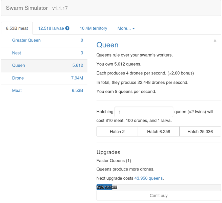The image size is (222, 203).
Task: Click the Queen count 5.612
Action: tap(78, 65)
